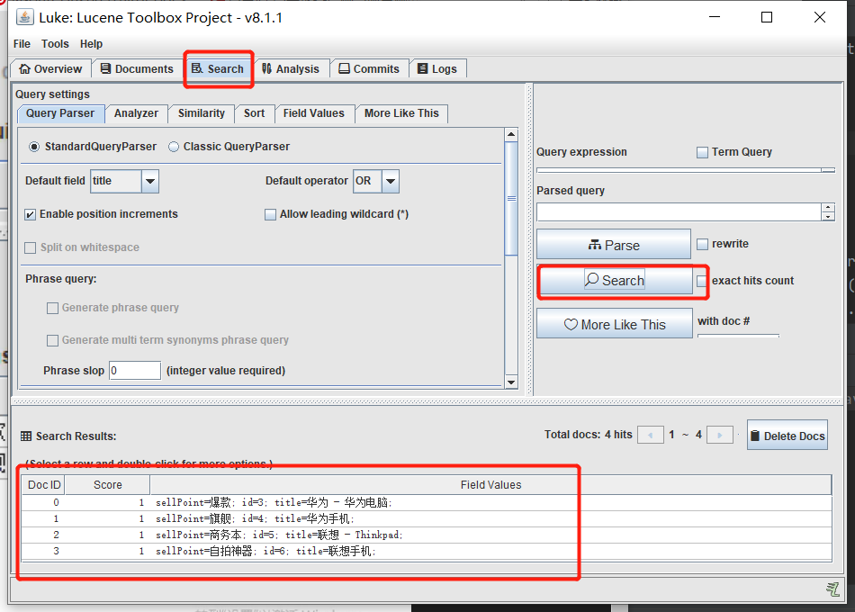Select result row with sellPoint=自拍神器
The height and width of the screenshot is (612, 855).
427,552
